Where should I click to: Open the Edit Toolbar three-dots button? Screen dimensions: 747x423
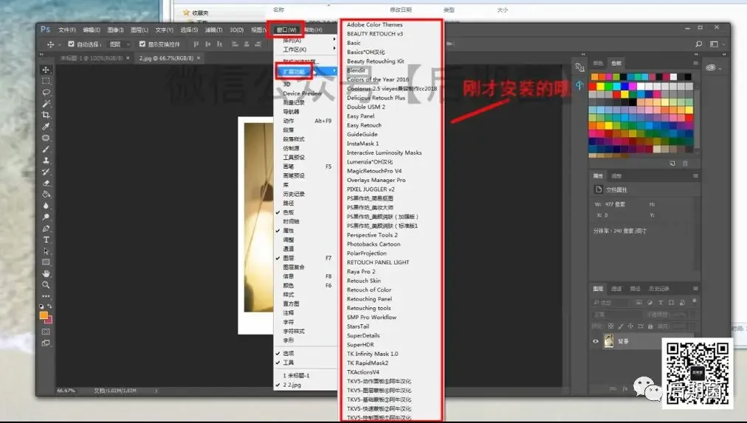point(46,296)
